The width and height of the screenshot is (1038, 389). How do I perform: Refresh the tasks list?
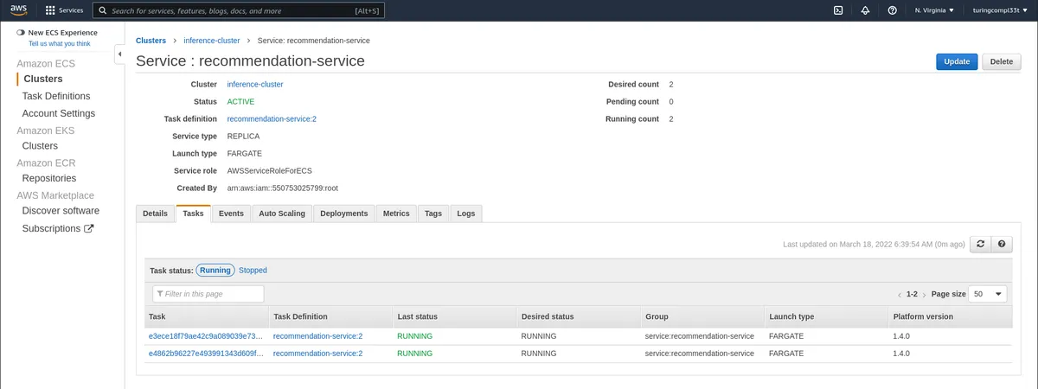pyautogui.click(x=980, y=245)
